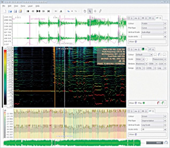Rewind to the start of the audio
This screenshot has width=170, height=148.
(x=28, y=11)
